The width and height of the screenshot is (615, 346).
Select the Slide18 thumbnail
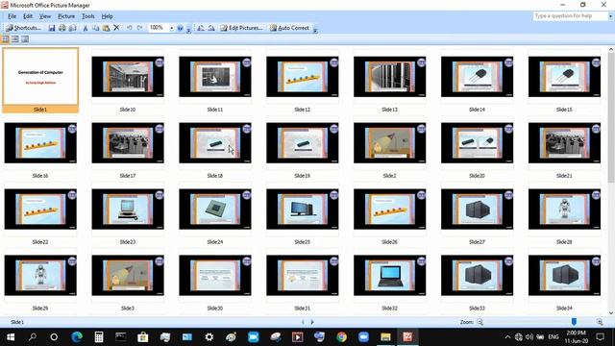pyautogui.click(x=215, y=143)
